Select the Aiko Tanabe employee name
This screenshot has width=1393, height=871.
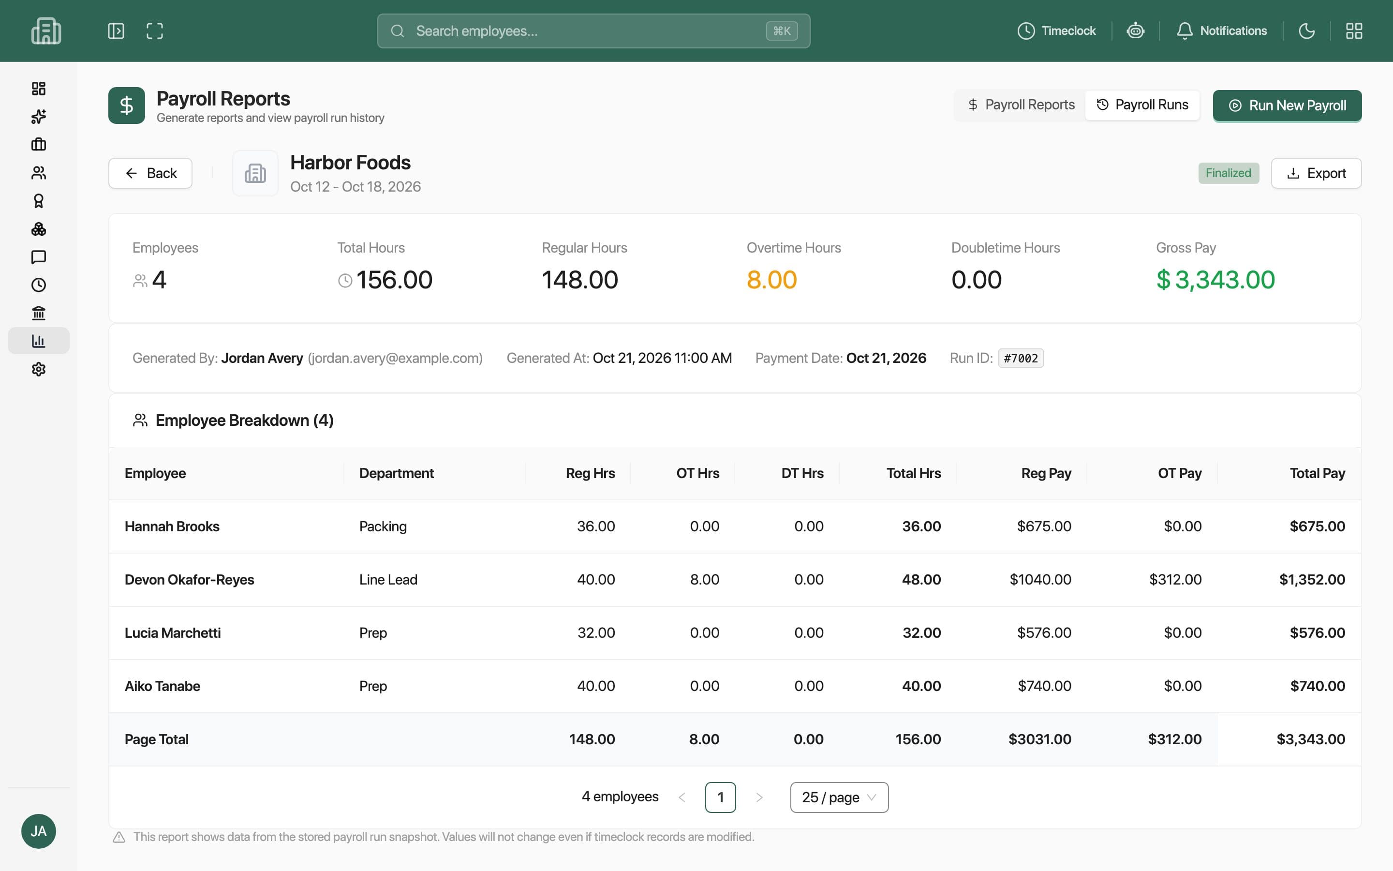pos(163,686)
